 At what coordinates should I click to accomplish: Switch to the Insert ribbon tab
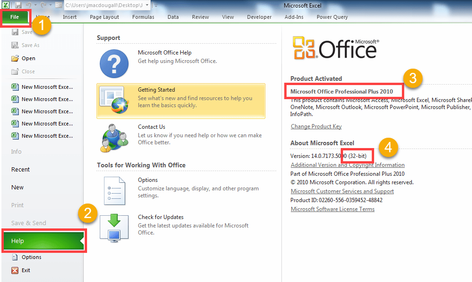70,17
